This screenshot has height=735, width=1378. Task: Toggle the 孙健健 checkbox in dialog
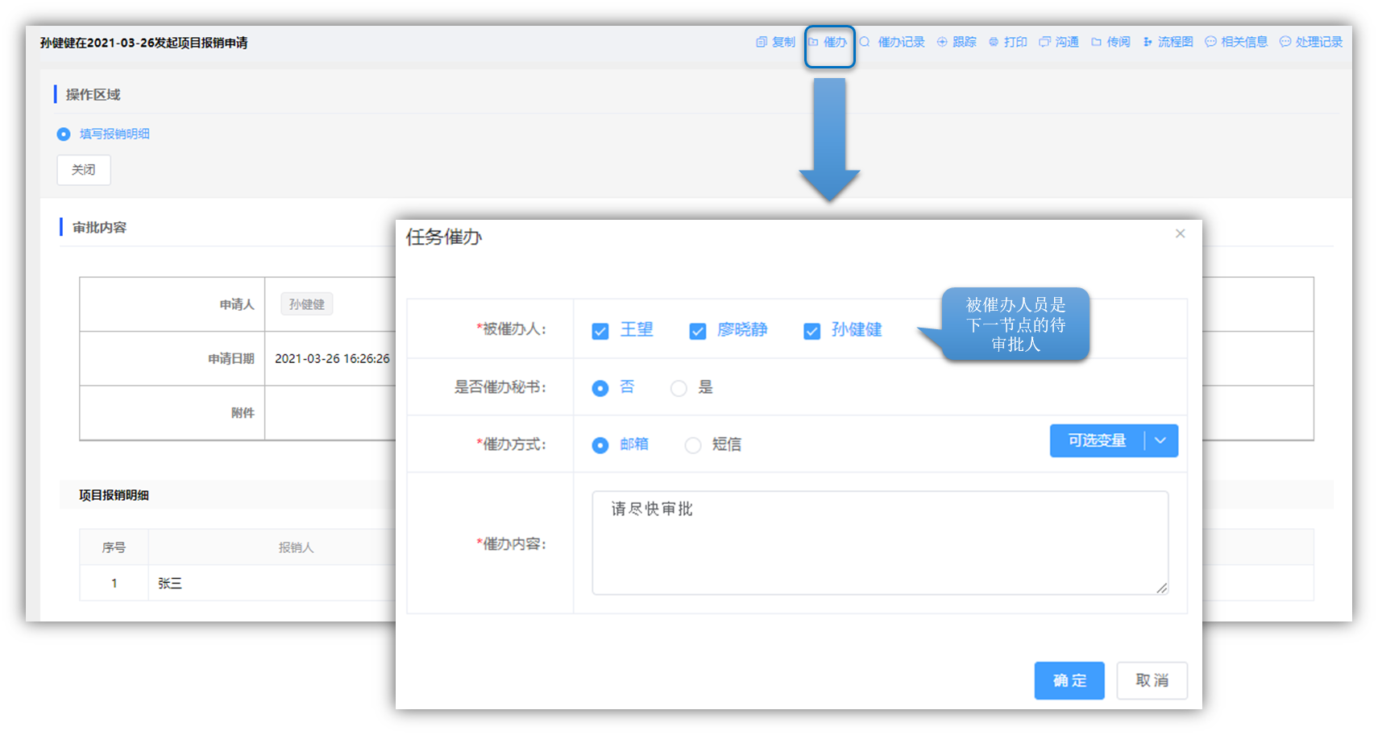812,331
